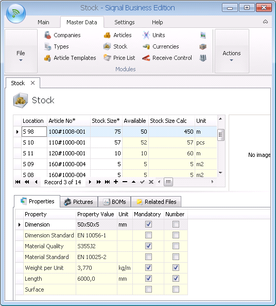The width and height of the screenshot is (276, 306).
Task: Open the Price List module
Action: click(119, 58)
